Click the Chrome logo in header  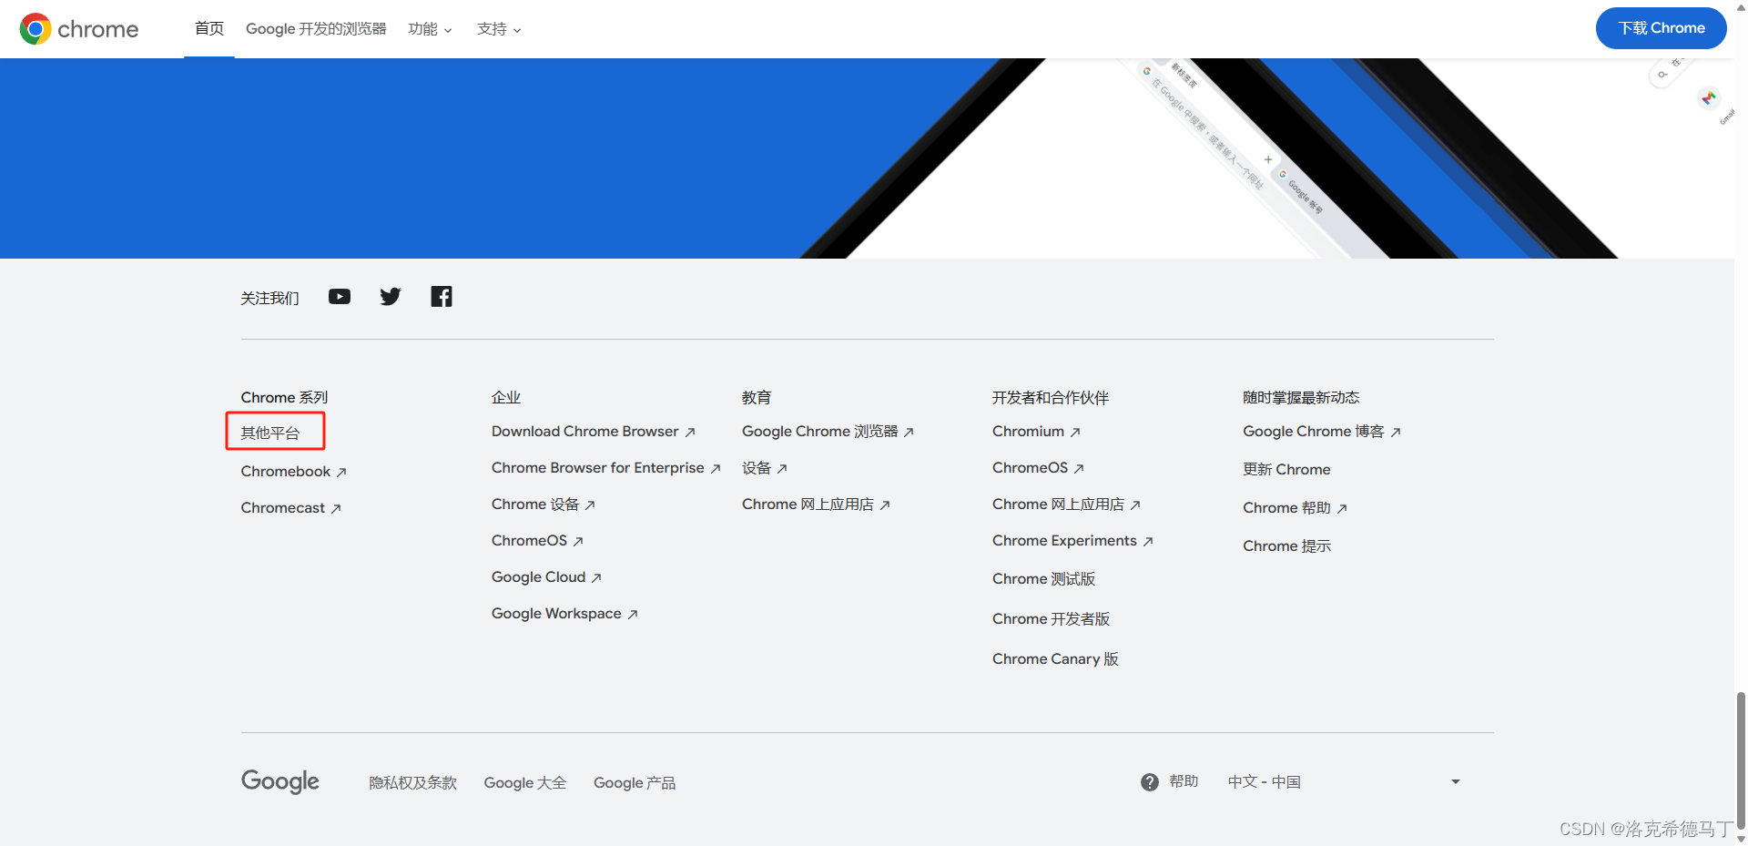[x=79, y=29]
